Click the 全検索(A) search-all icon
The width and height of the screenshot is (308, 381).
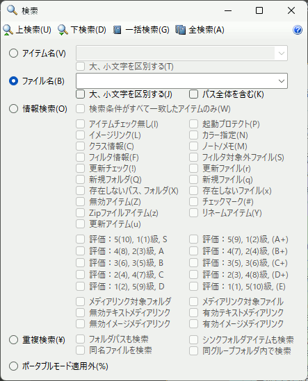click(180, 30)
